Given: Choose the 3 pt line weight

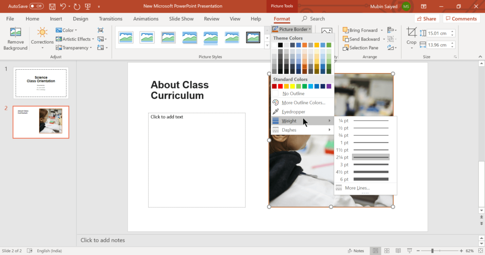Looking at the screenshot, I should click(371, 164).
